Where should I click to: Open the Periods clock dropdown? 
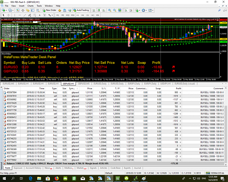(x=144, y=10)
